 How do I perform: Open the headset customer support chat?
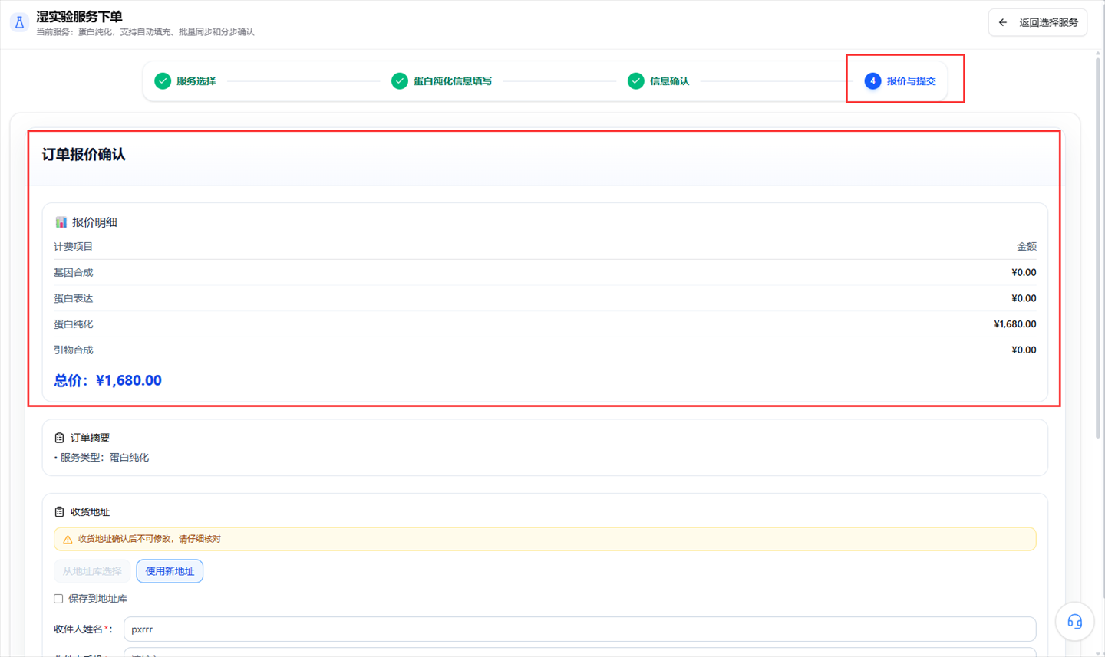[1074, 622]
